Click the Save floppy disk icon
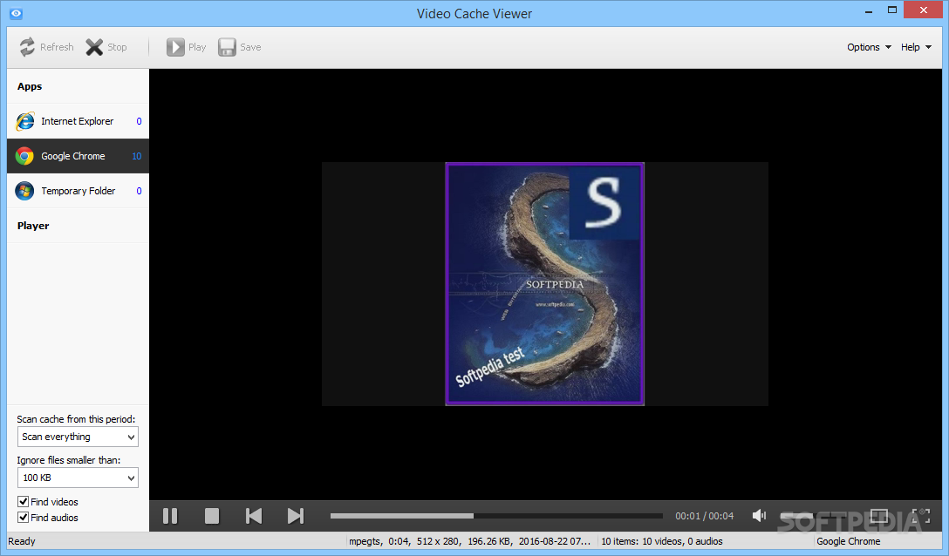949x556 pixels. click(227, 47)
